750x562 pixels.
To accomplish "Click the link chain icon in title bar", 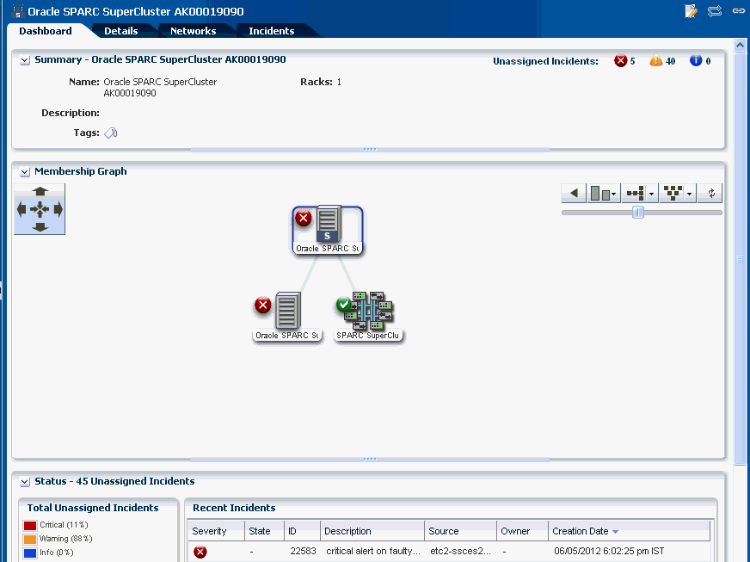I will (x=739, y=11).
